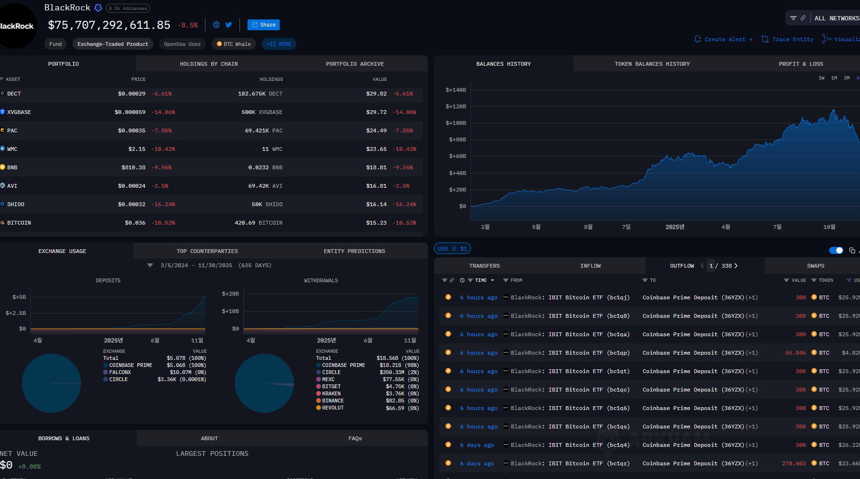Screen dimensions: 860x479
Task: Select the 1M chart time range
Action: coord(834,78)
